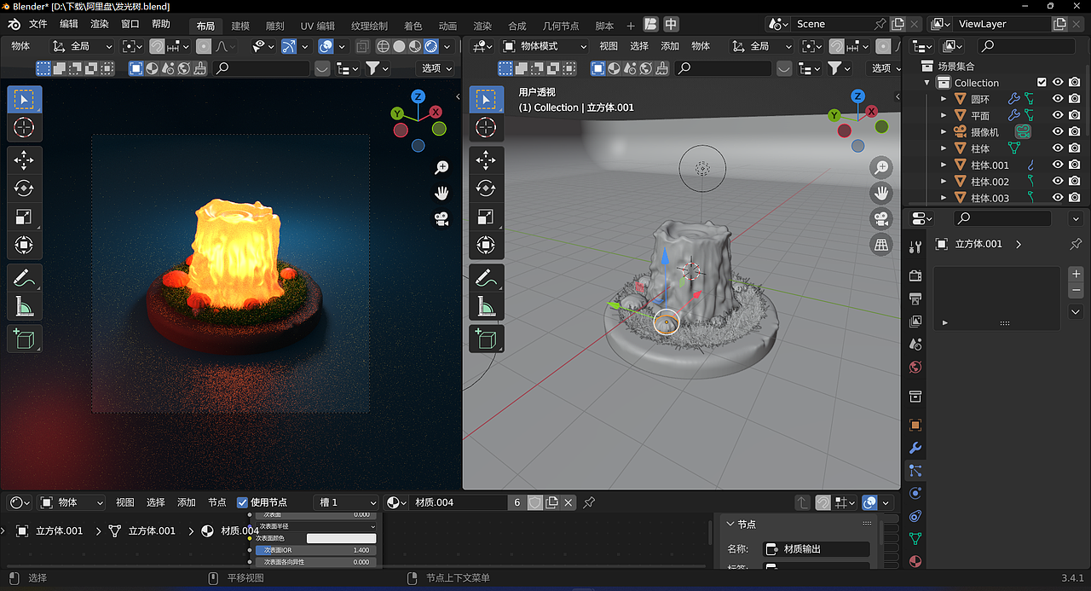
Task: Open 文件 menu
Action: (x=38, y=25)
